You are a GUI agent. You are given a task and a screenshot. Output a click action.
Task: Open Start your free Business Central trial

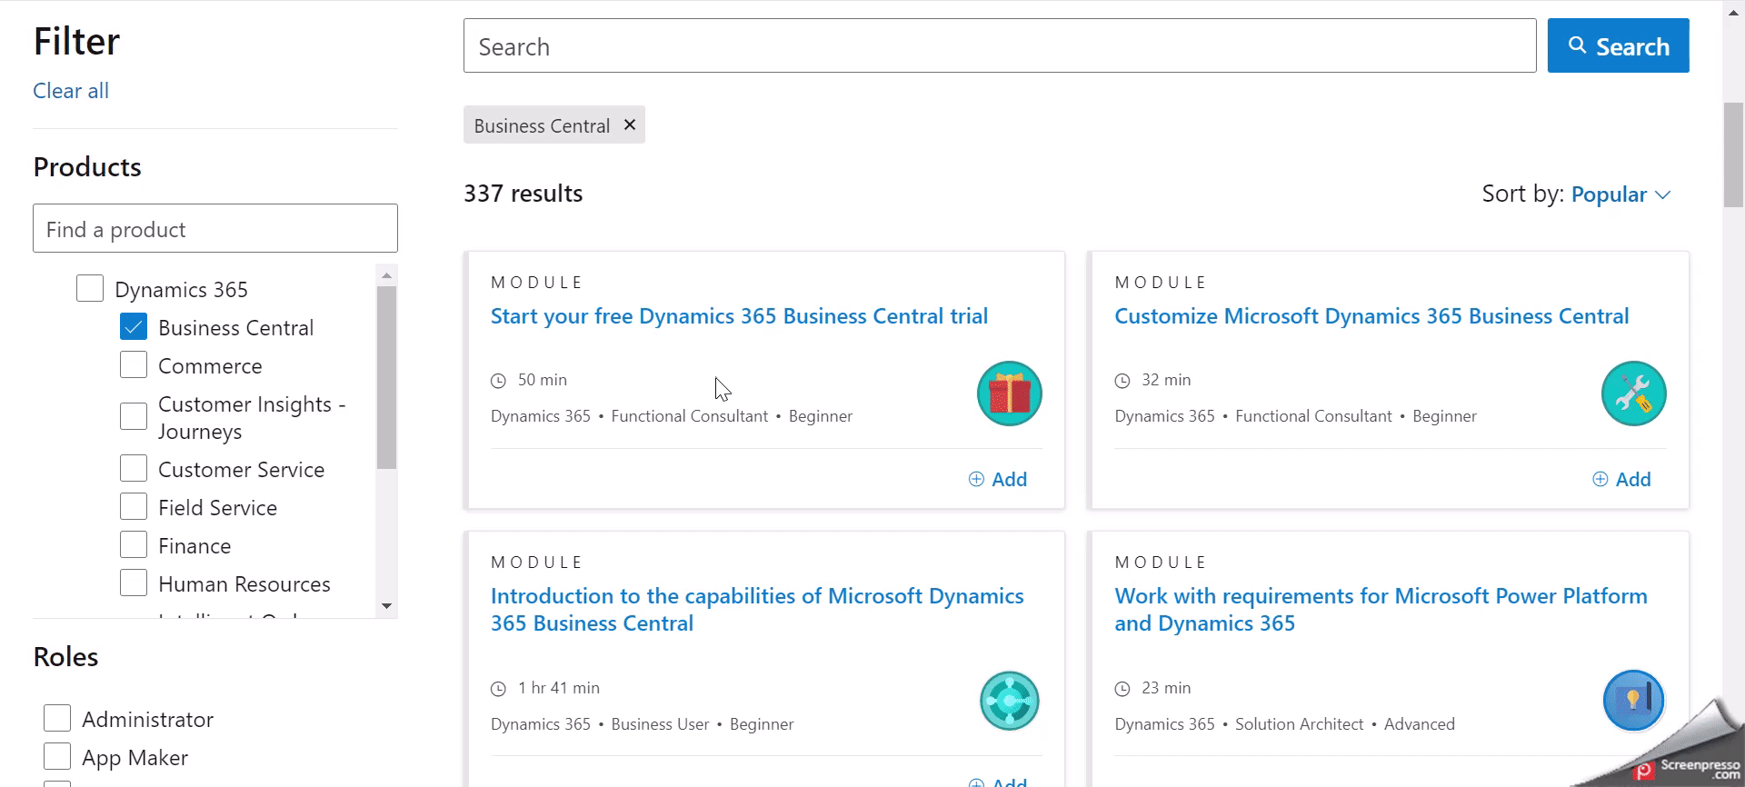[x=739, y=316]
